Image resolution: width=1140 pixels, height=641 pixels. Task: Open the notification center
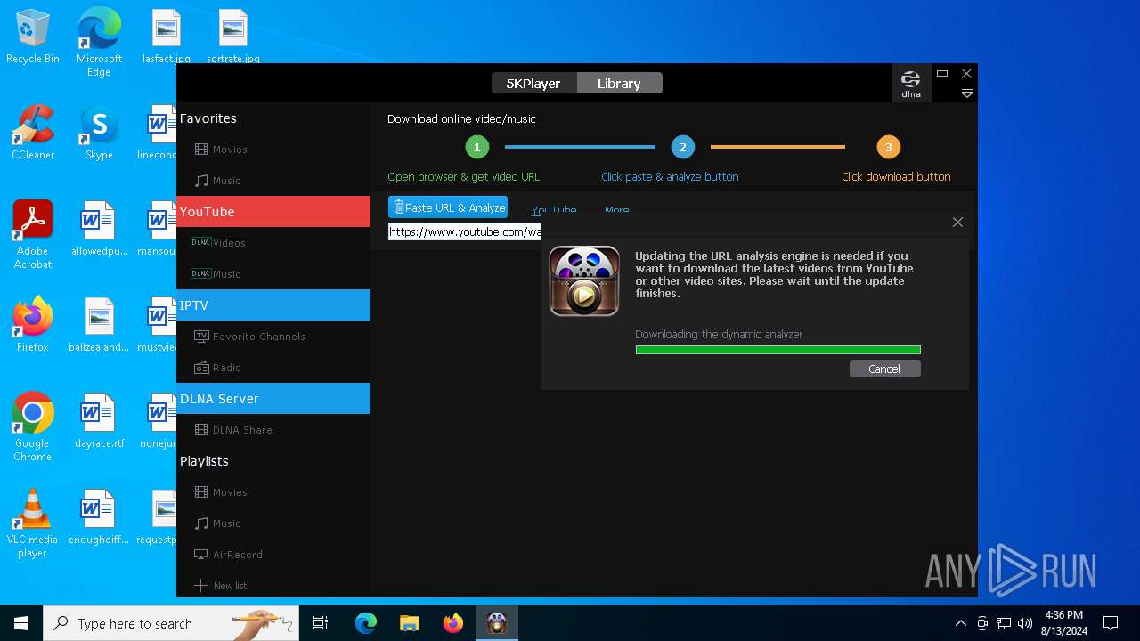point(1111,623)
